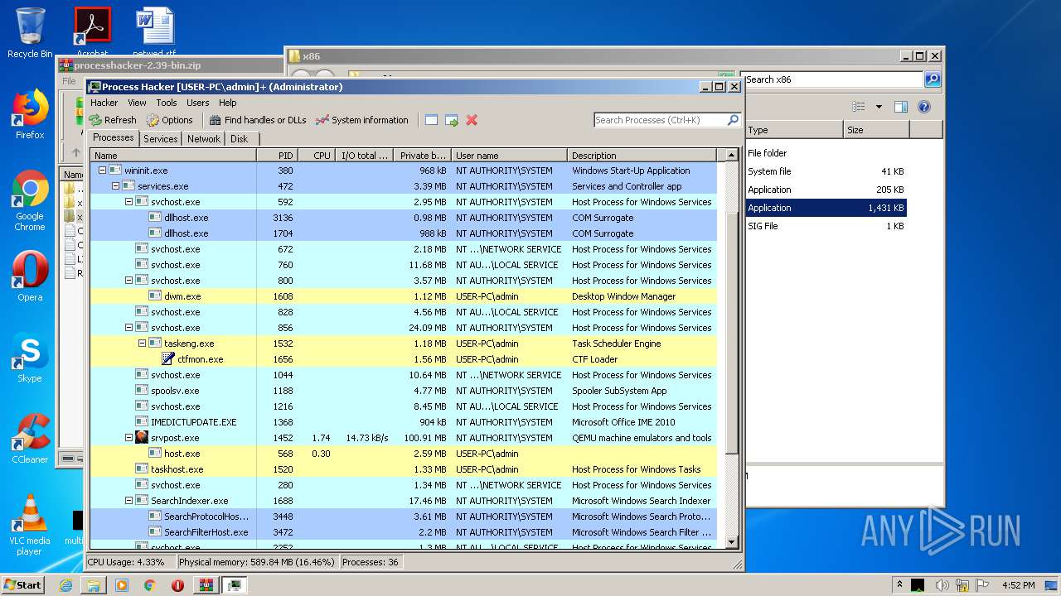Sort by the PID column header

pos(277,155)
